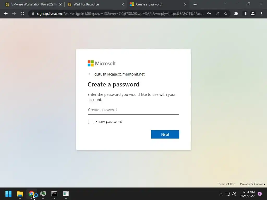Open File Explorer from taskbar
Viewport: 267px width, 200px height.
[x=20, y=194]
